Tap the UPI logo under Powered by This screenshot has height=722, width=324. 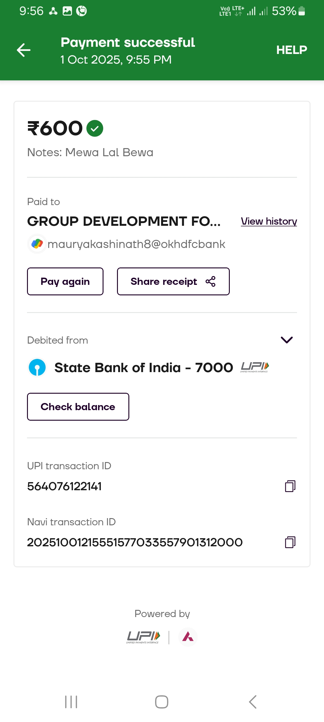click(x=143, y=637)
